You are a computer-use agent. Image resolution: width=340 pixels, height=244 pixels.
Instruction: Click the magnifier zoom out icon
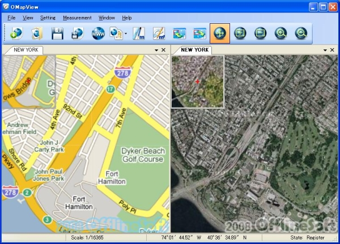[301, 33]
